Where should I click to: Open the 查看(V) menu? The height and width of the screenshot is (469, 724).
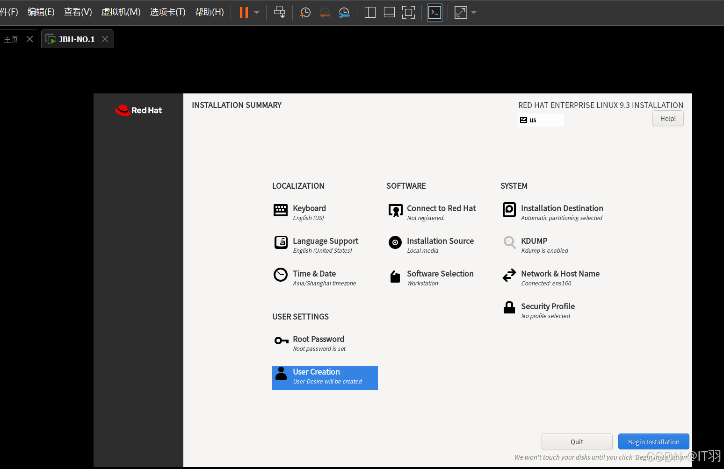78,12
